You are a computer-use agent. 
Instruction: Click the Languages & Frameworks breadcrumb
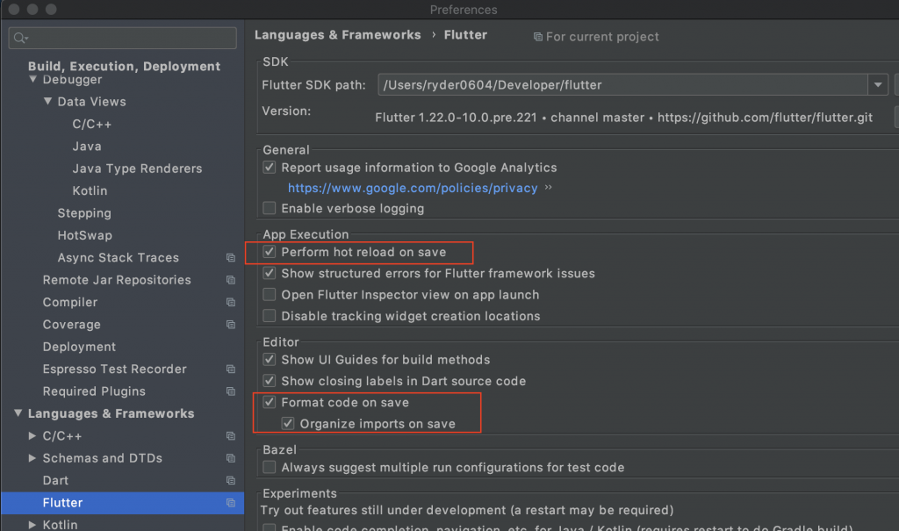click(337, 35)
